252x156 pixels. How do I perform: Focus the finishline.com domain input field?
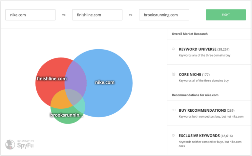pos(97,15)
